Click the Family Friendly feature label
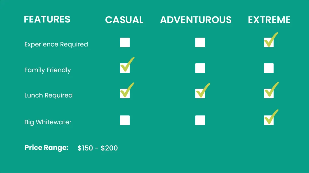Image resolution: width=309 pixels, height=173 pixels. point(48,70)
